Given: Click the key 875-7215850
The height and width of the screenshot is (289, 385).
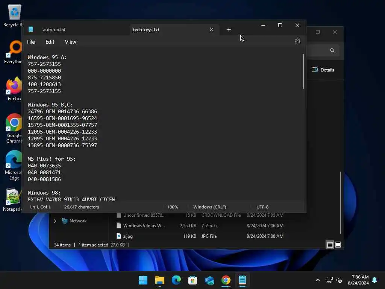Looking at the screenshot, I should pos(44,78).
